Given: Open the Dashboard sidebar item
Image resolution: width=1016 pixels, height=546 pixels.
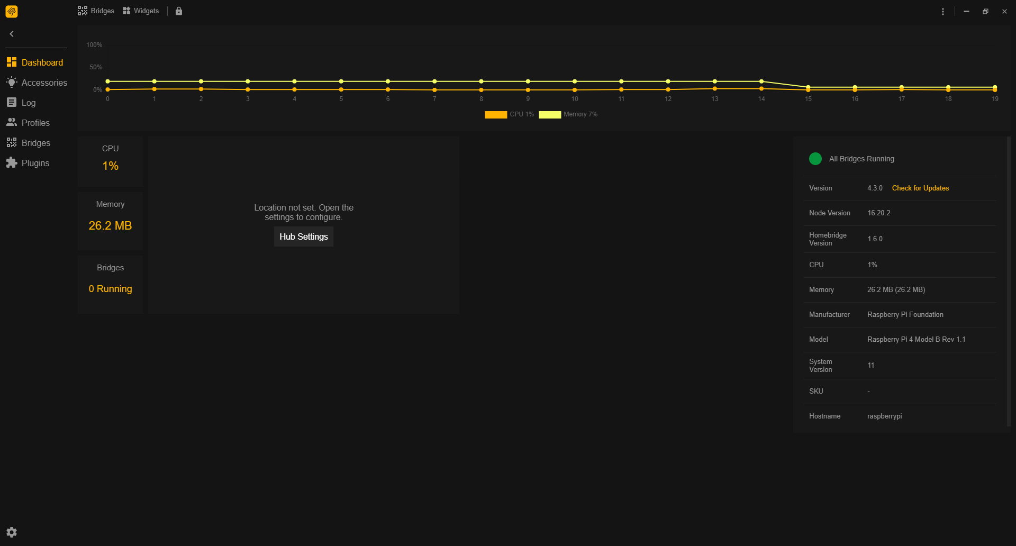Looking at the screenshot, I should tap(35, 62).
